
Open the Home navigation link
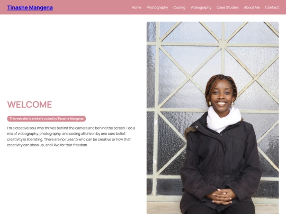coord(137,7)
